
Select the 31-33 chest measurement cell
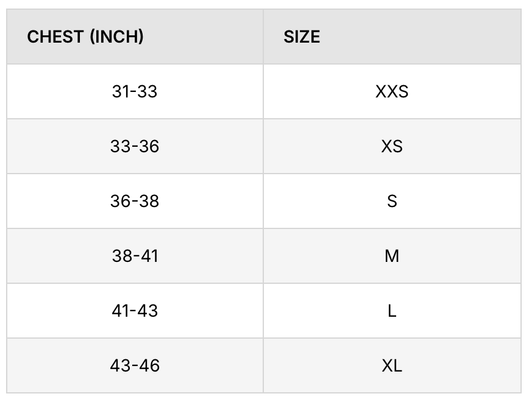click(135, 91)
